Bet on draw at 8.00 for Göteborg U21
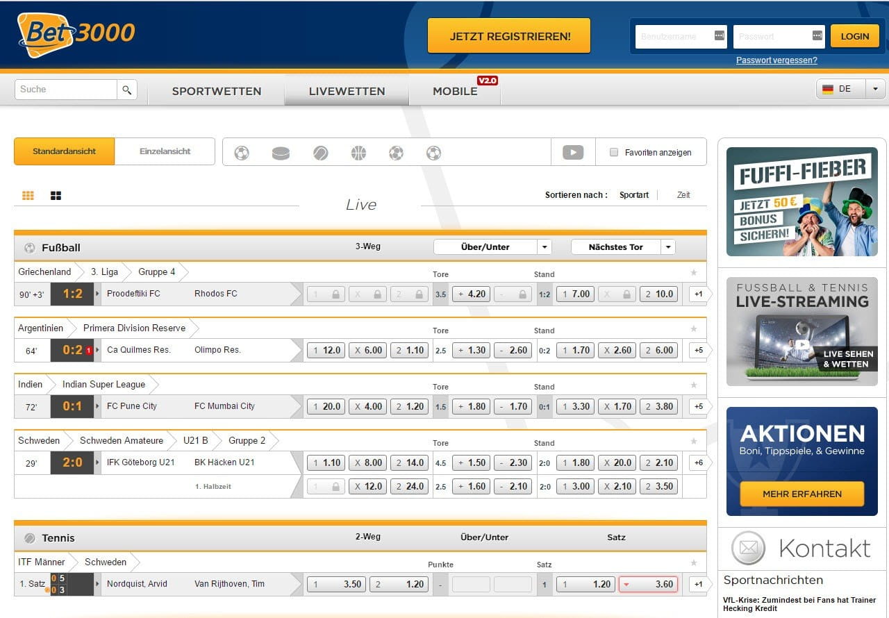 [x=367, y=463]
